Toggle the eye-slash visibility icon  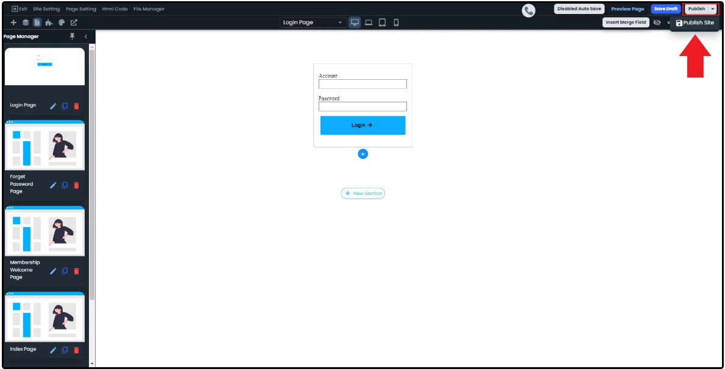point(657,23)
